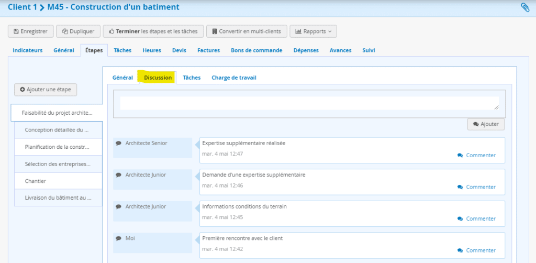Save the project with Enregistrer
Viewport: 536px width, 263px height.
click(x=31, y=31)
